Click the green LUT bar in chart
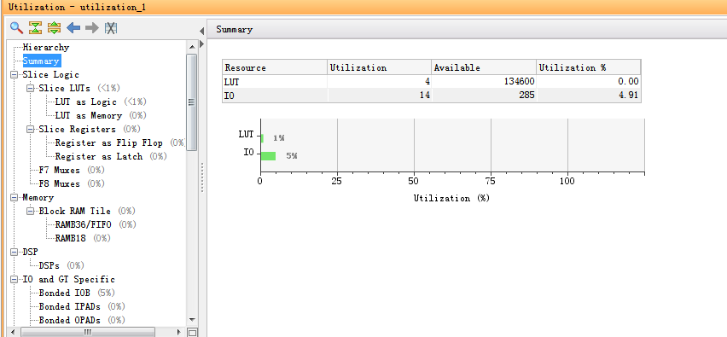727x337 pixels. [263, 138]
